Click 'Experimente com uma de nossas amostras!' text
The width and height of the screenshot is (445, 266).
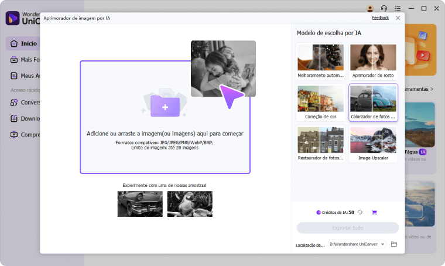pyautogui.click(x=165, y=185)
